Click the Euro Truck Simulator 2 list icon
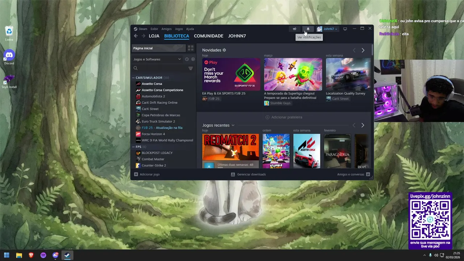 (x=138, y=121)
